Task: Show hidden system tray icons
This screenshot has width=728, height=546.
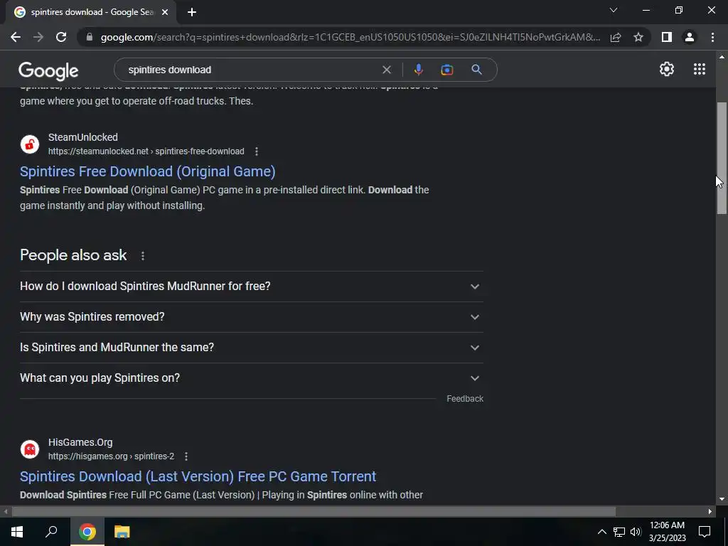Action: [x=601, y=532]
